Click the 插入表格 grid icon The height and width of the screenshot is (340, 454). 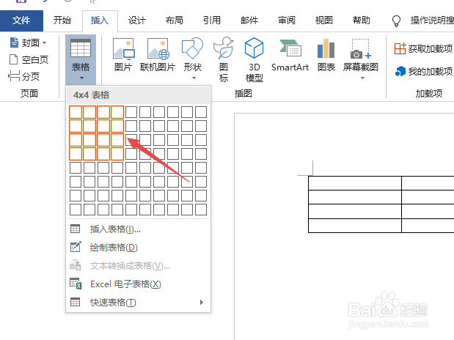point(76,229)
